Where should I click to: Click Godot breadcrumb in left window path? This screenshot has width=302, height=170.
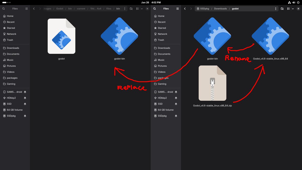pos(60,9)
